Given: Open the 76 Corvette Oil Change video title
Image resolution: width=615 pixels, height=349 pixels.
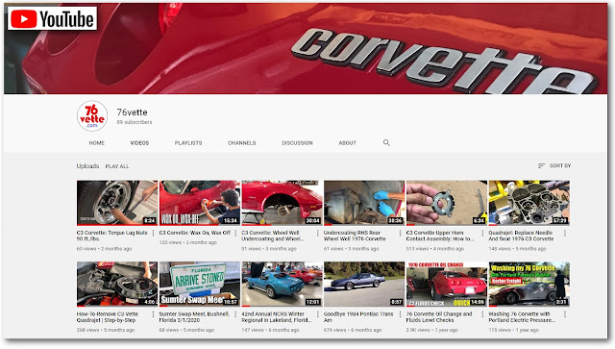Looking at the screenshot, I should point(439,317).
